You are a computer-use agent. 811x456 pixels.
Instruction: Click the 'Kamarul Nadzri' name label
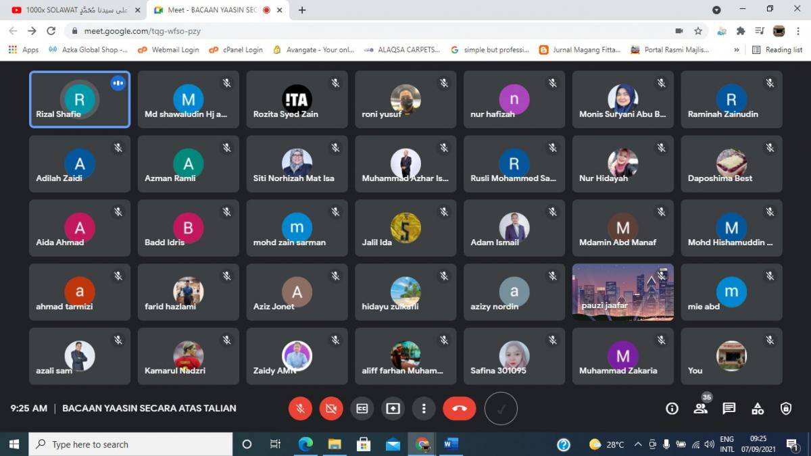tap(175, 370)
